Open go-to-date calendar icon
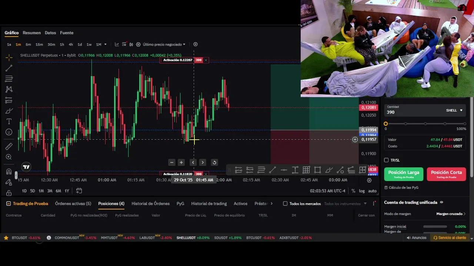 coord(79,191)
